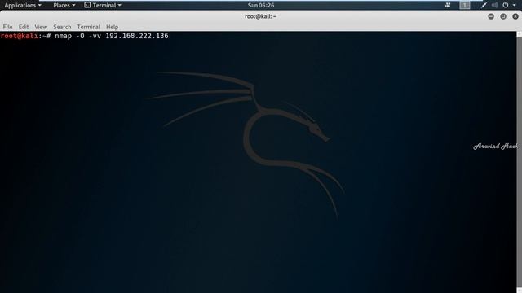The image size is (522, 293).
Task: Click the volume speaker icon
Action: 495,5
